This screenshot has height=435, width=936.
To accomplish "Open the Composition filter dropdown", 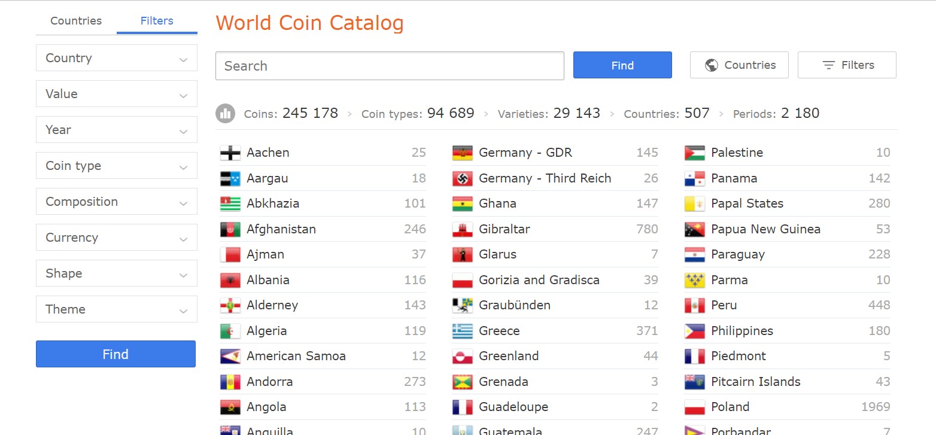I will (x=117, y=202).
